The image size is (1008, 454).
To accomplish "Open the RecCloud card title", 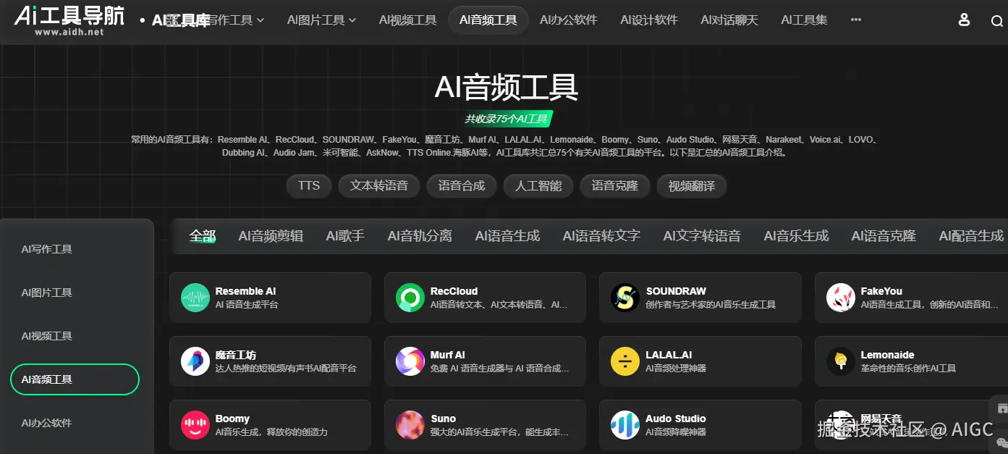I will click(x=454, y=291).
